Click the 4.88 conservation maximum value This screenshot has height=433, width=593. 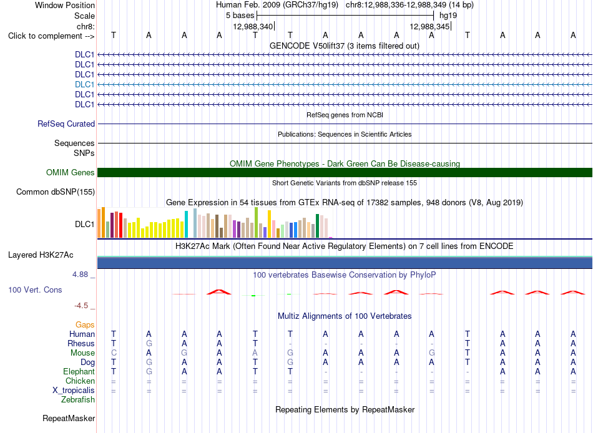[x=80, y=275]
